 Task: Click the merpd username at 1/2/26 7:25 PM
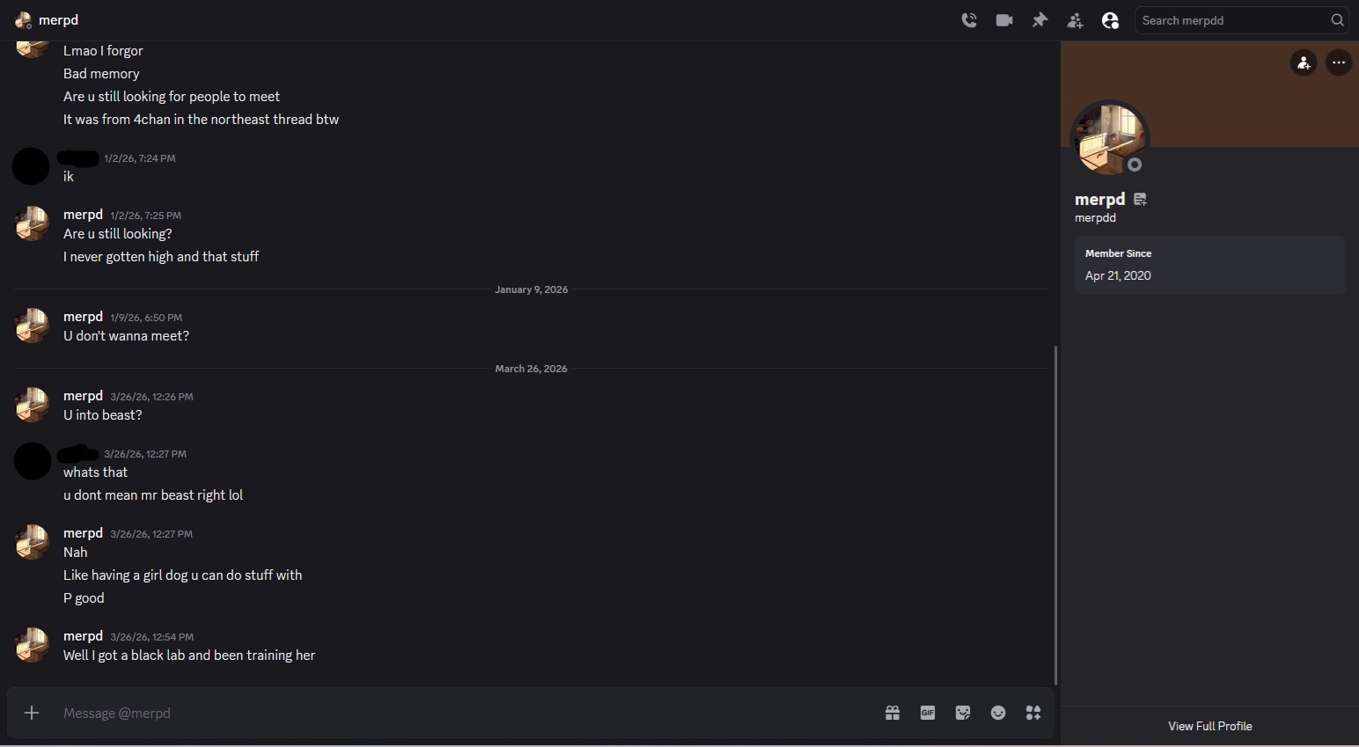click(83, 215)
